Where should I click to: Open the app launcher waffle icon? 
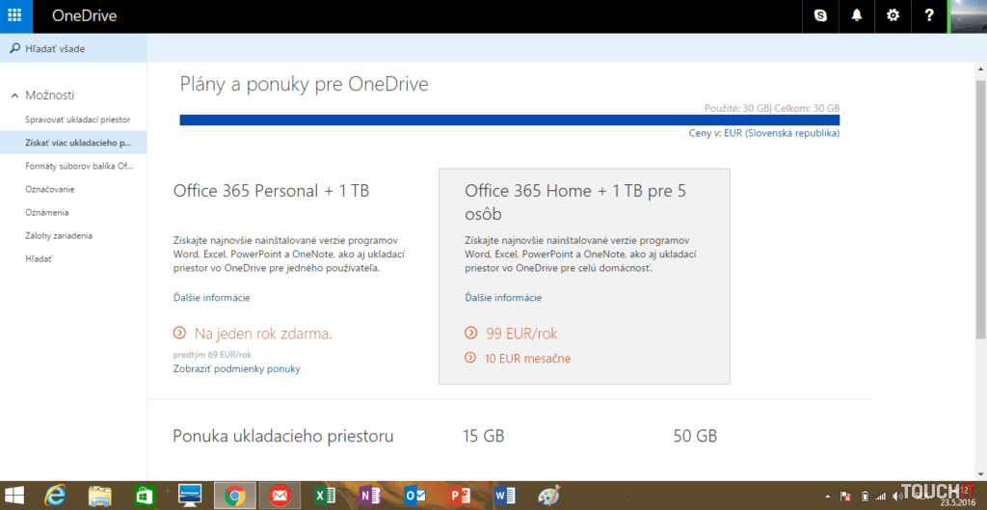[x=15, y=15]
